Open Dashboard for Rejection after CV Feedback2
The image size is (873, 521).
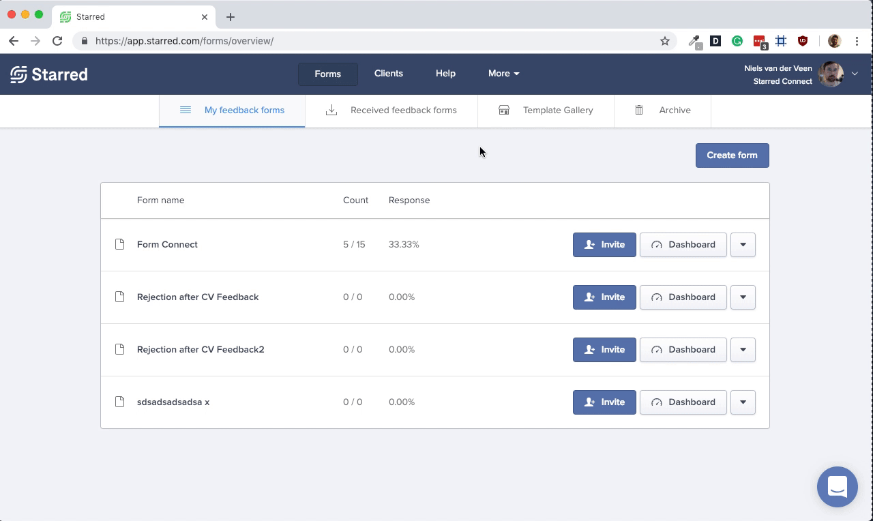683,350
